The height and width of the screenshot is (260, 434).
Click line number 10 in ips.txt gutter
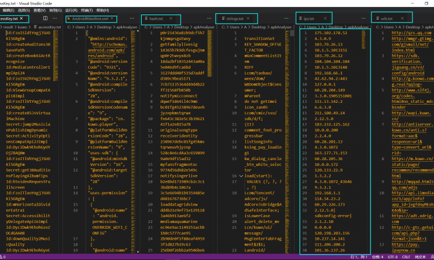click(x=304, y=84)
